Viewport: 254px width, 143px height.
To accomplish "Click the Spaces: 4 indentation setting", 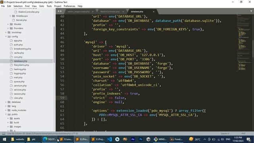I will [x=225, y=133].
